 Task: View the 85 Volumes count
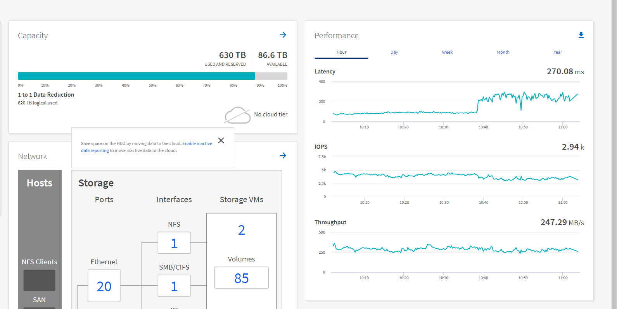241,278
